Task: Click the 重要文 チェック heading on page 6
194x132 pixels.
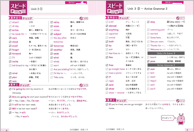Action: [x=20, y=85]
